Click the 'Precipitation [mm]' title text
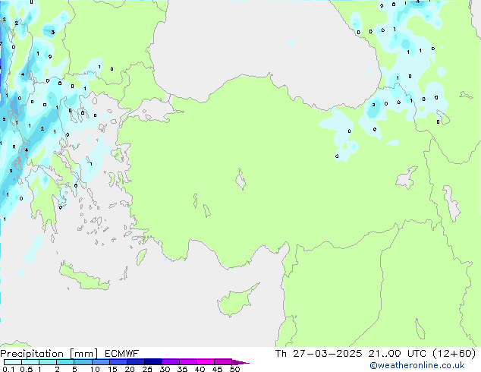Viewport: 481px width, 372px height. [49, 354]
